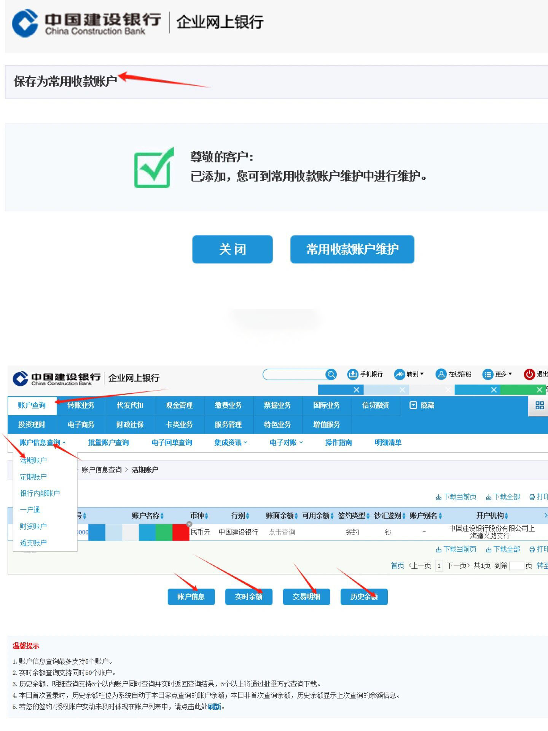Choose 活期账户 in the dropdown list
Image resolution: width=548 pixels, height=731 pixels.
[x=33, y=461]
